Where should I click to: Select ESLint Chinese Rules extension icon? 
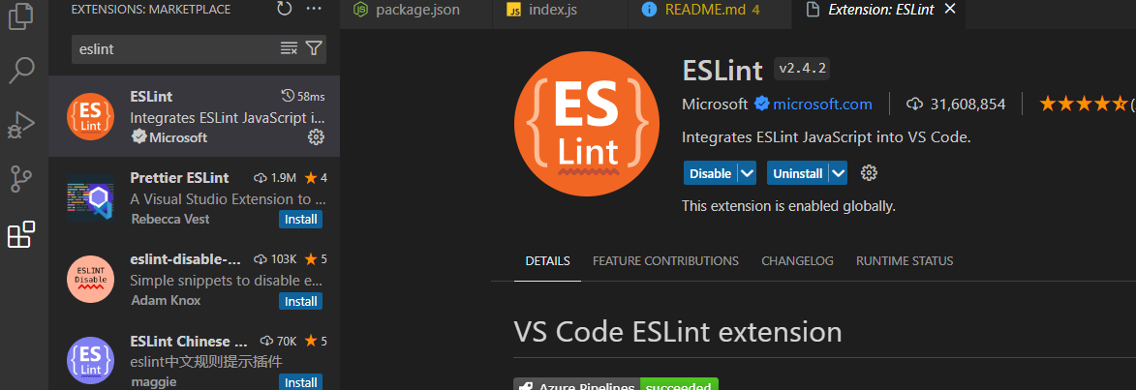point(91,360)
